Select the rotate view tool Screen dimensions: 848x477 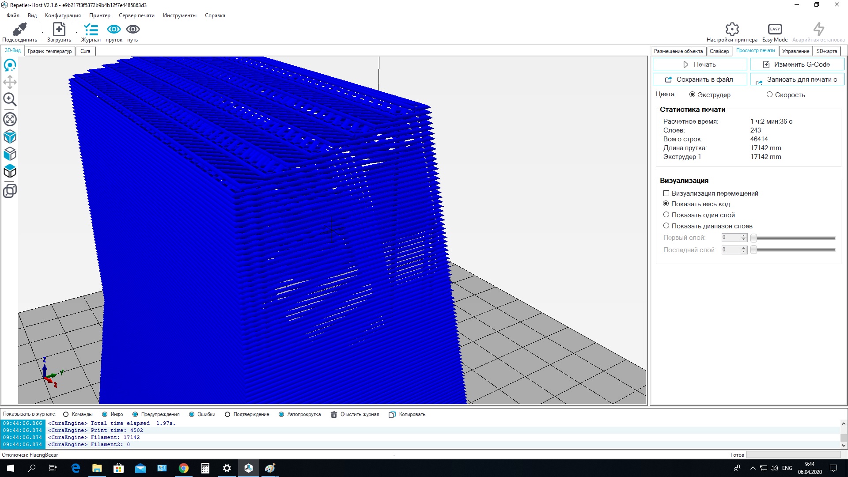pos(10,65)
